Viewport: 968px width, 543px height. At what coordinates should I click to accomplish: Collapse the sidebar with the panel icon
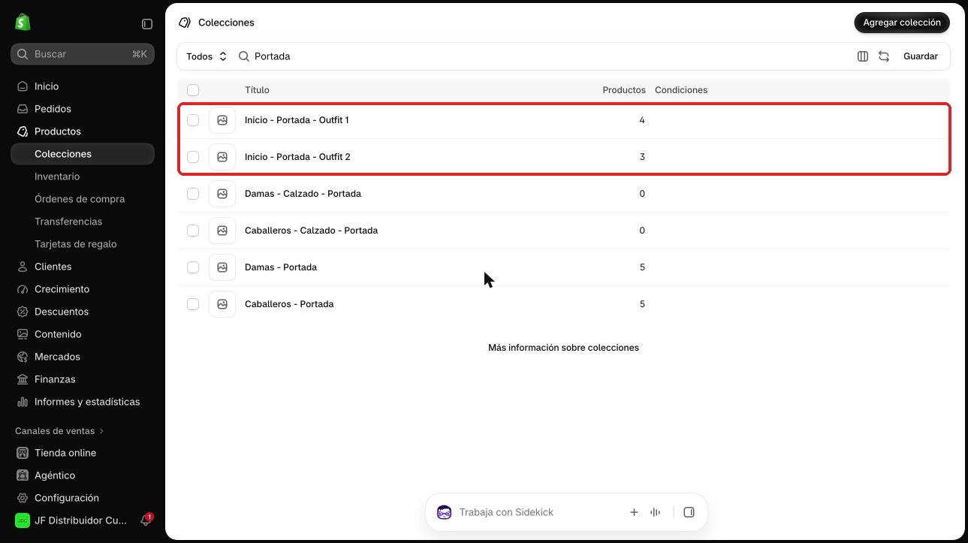[147, 24]
